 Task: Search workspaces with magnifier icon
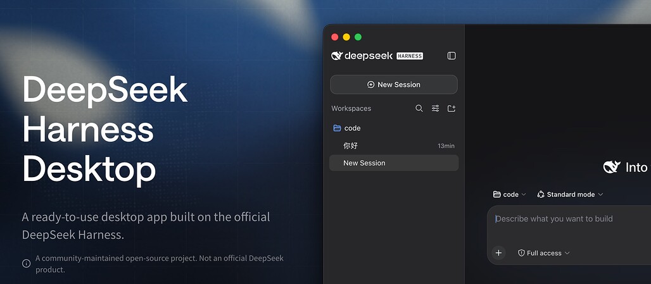tap(419, 108)
